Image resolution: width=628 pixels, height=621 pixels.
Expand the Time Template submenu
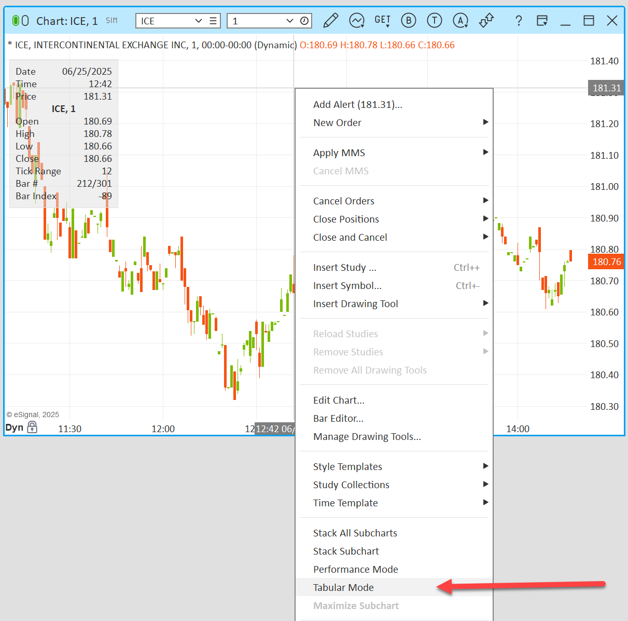tap(394, 503)
